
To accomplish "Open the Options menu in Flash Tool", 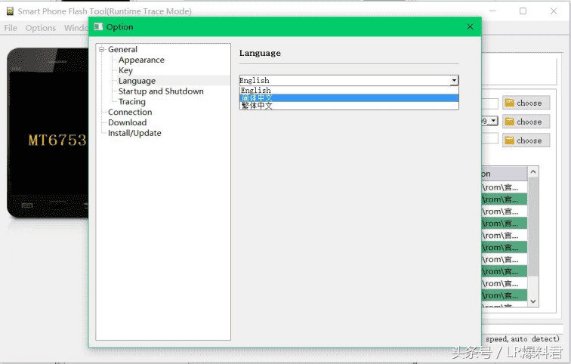I will click(x=41, y=28).
